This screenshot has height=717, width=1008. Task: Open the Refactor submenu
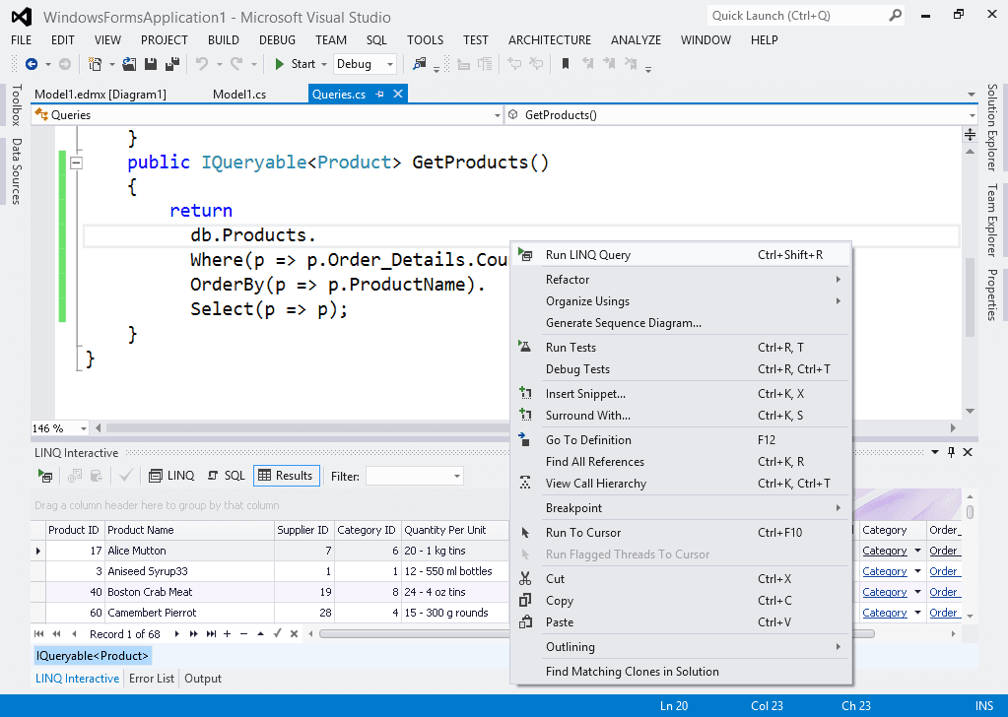pos(681,280)
